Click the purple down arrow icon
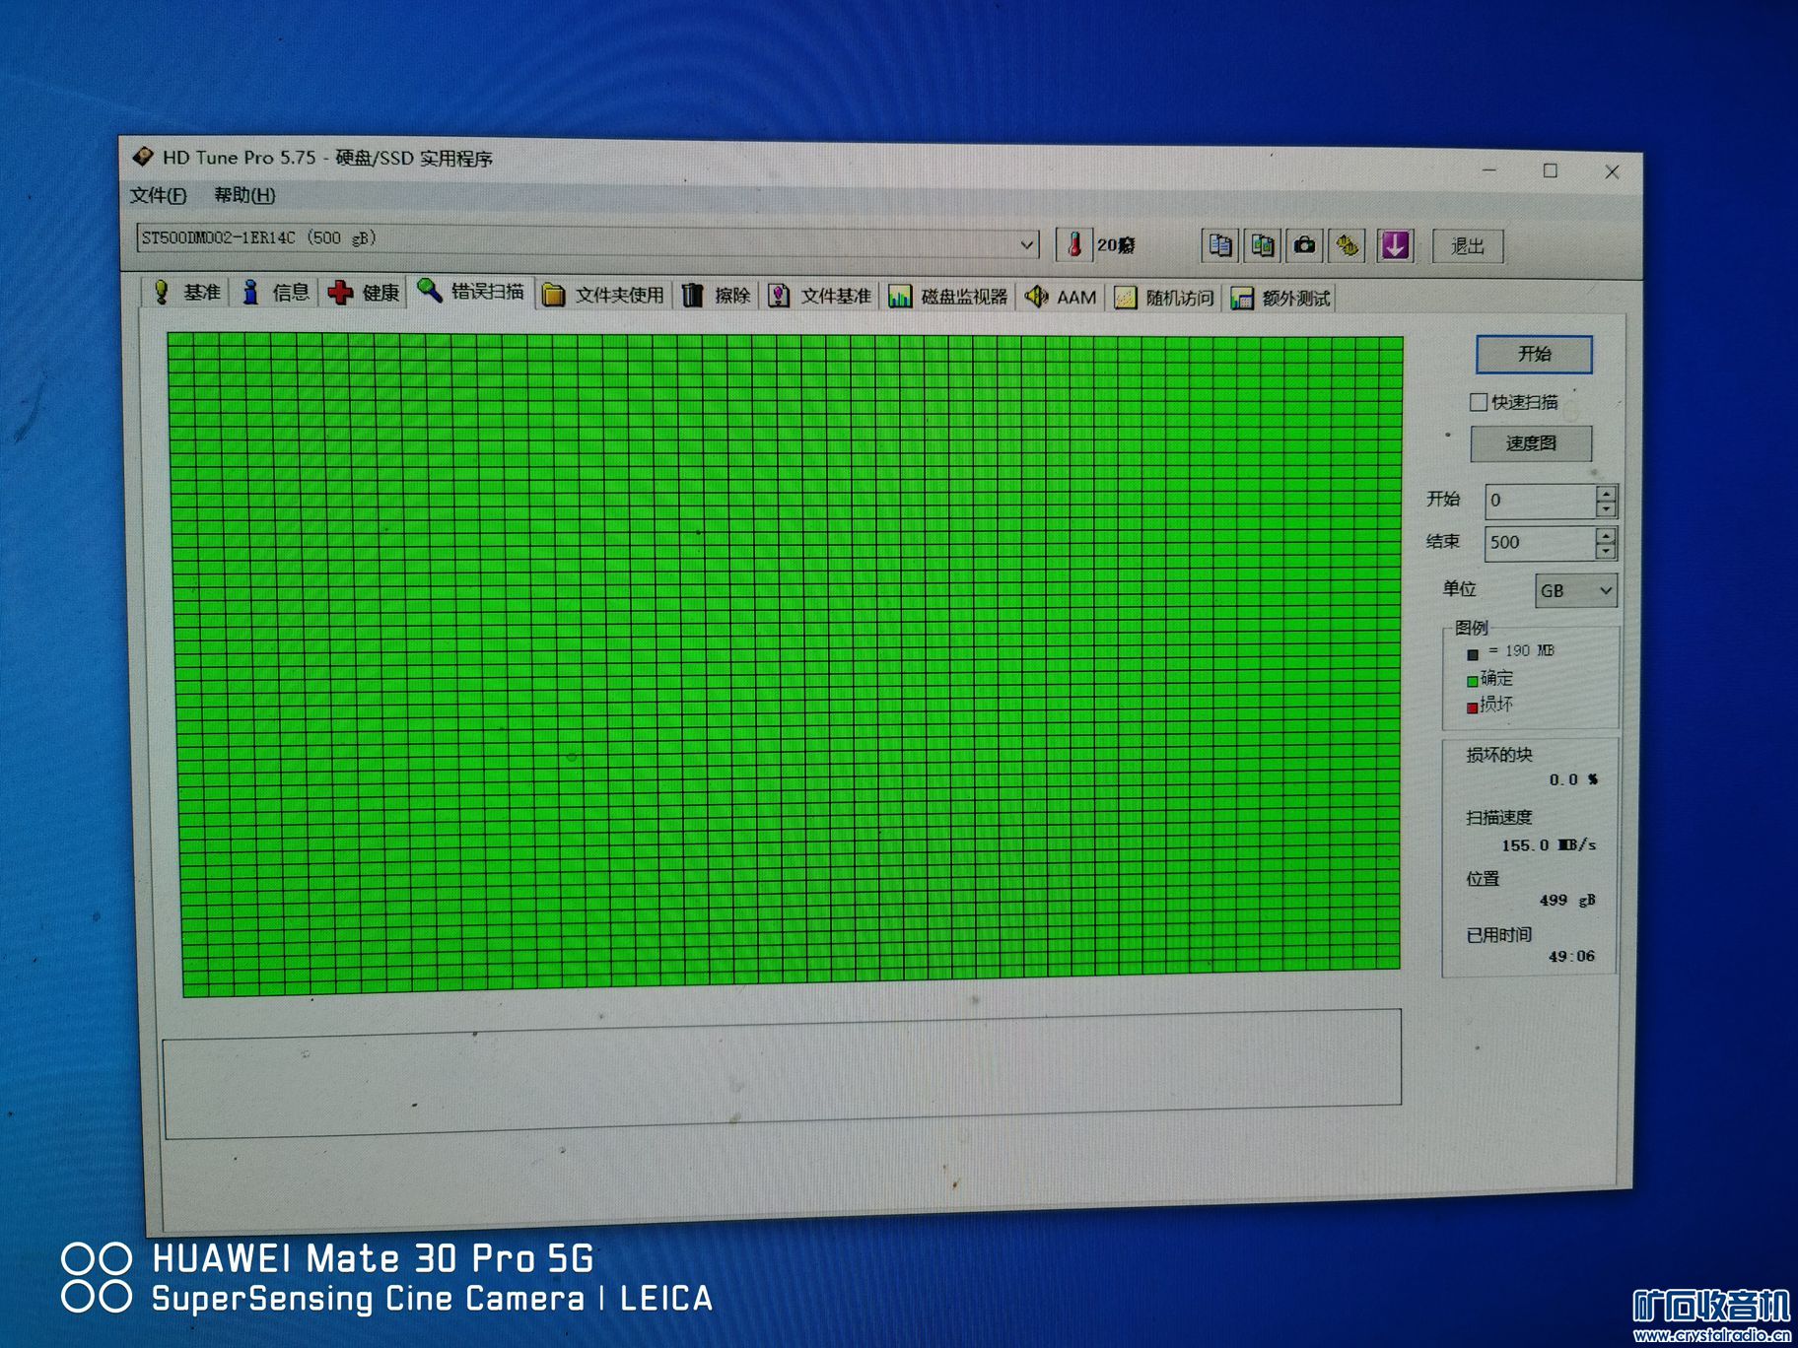This screenshot has height=1348, width=1798. (x=1395, y=245)
